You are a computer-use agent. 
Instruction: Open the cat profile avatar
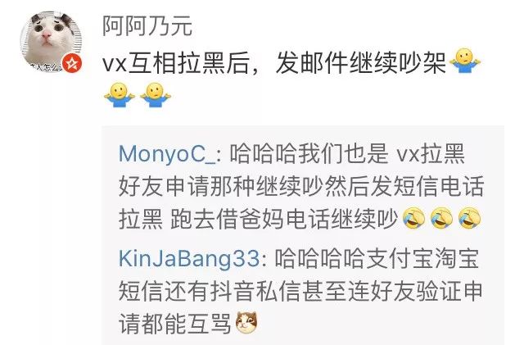coord(51,42)
